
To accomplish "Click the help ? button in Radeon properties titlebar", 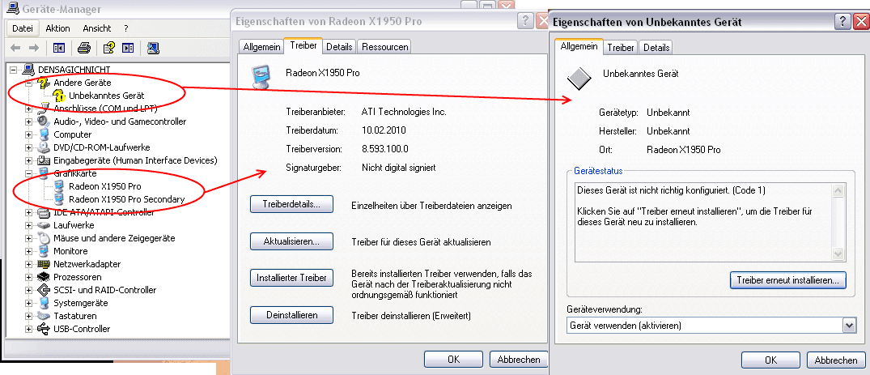I will coord(525,21).
